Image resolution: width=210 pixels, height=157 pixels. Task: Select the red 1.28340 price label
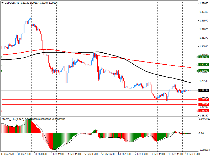point(204,111)
